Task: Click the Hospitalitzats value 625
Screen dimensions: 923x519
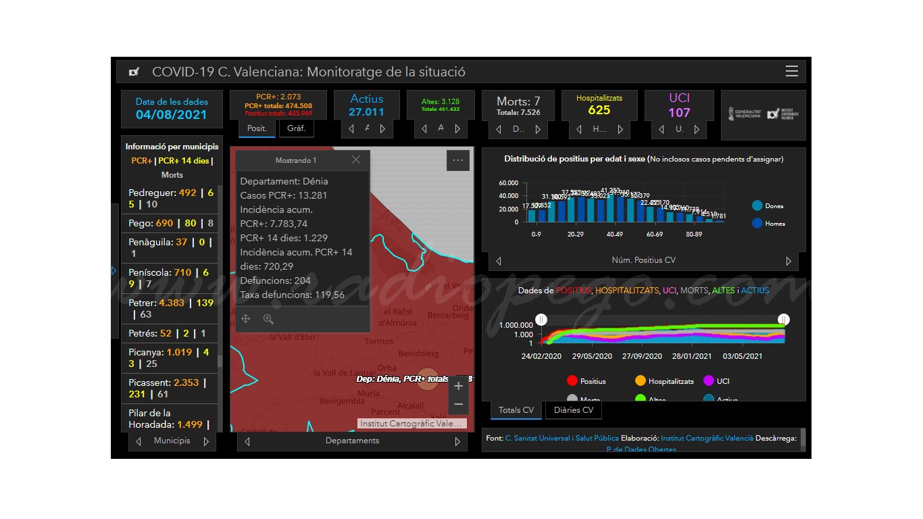Action: 599,110
